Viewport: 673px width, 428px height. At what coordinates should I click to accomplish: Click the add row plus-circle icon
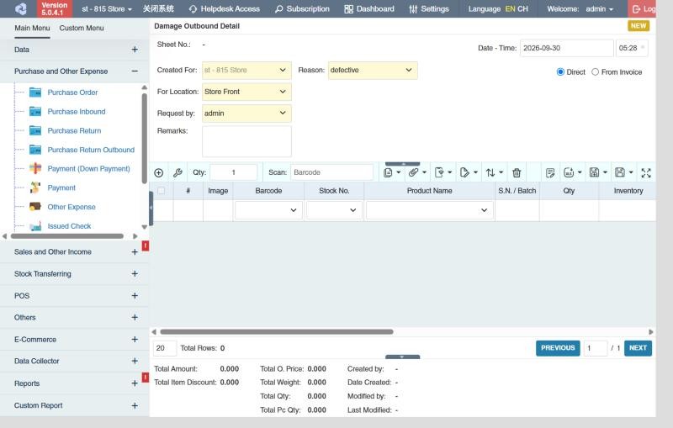(x=158, y=173)
